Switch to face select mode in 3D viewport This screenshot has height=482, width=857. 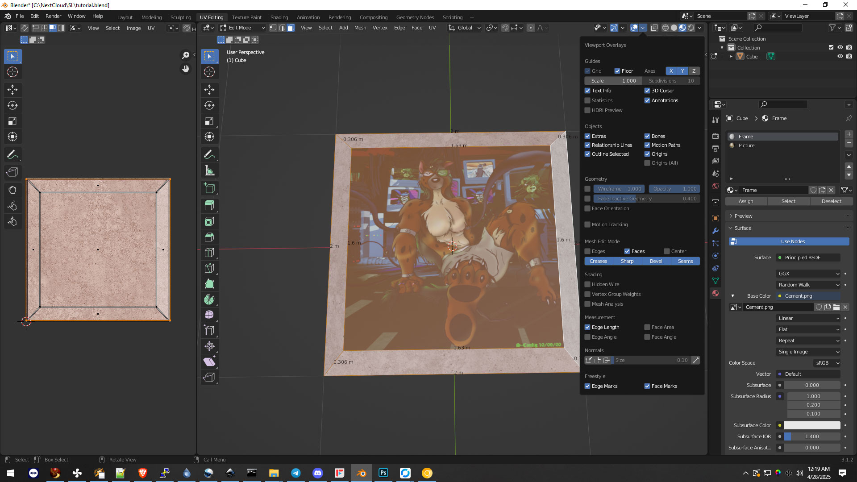(x=291, y=28)
